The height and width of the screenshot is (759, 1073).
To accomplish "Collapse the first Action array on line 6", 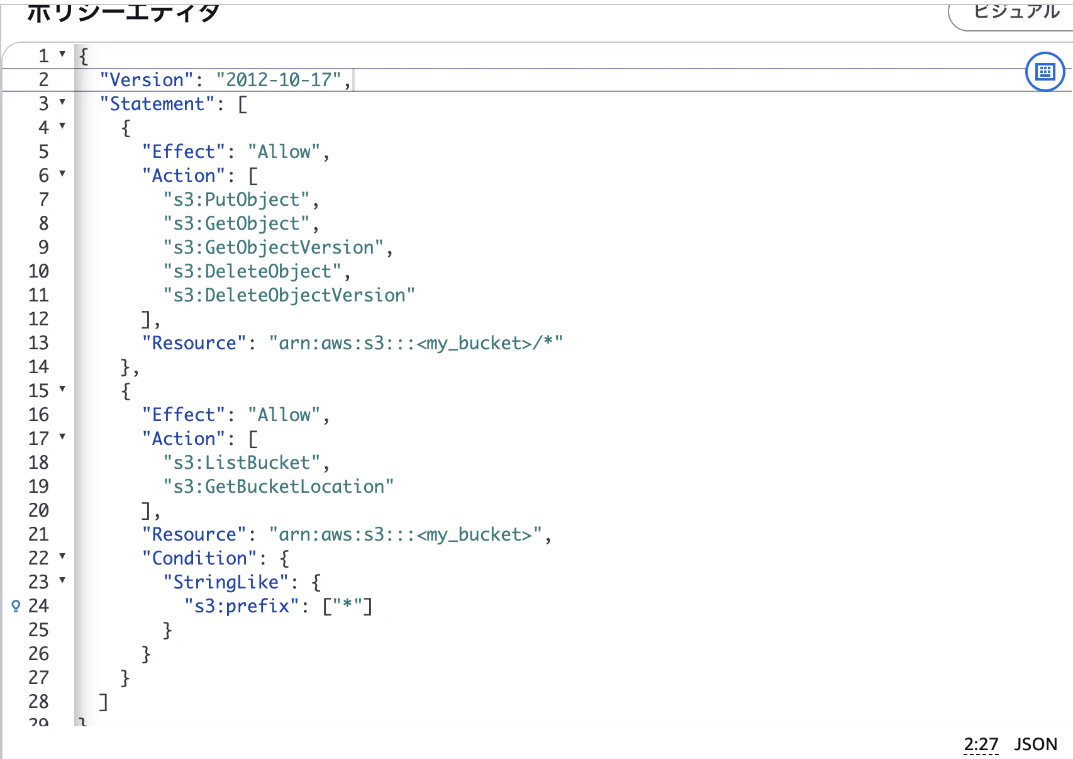I will point(62,174).
